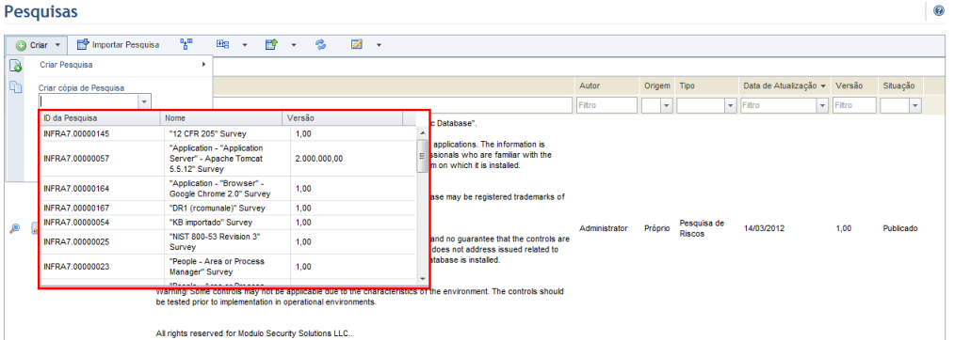954x340 pixels.
Task: Click Pesquisa de Riscos type cell
Action: (702, 228)
